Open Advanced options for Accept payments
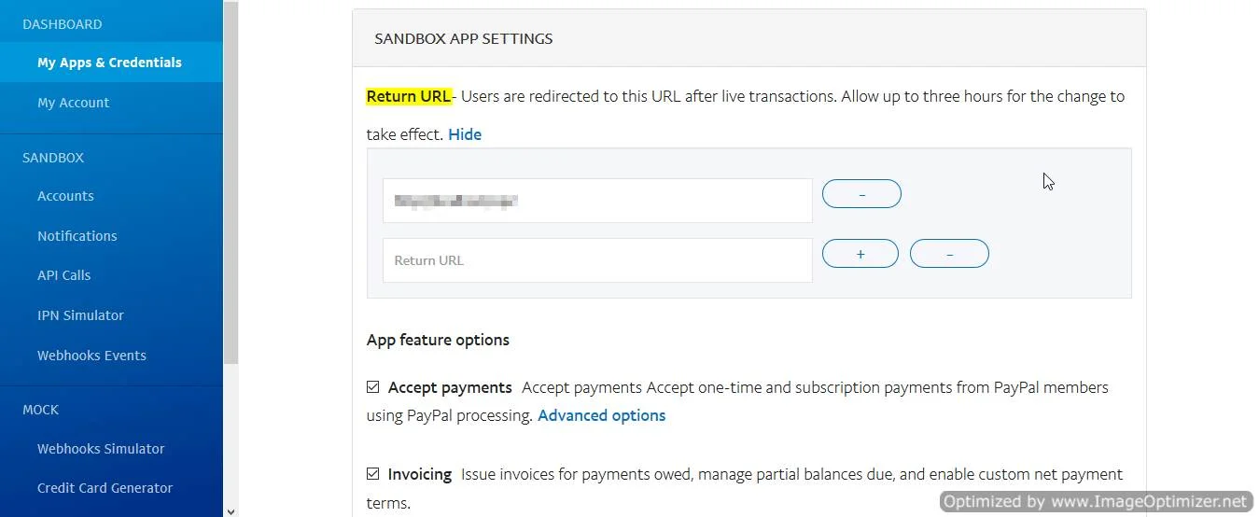The image size is (1259, 517). 601,415
